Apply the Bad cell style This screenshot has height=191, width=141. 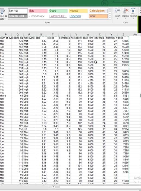coord(38,11)
